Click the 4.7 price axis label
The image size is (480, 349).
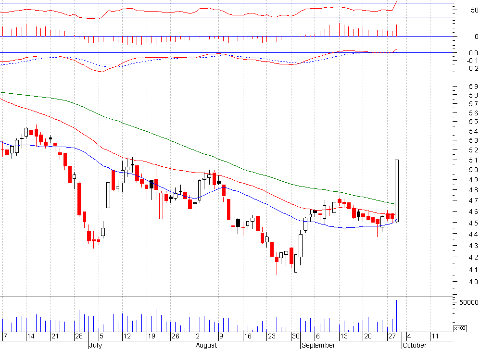tap(473, 200)
